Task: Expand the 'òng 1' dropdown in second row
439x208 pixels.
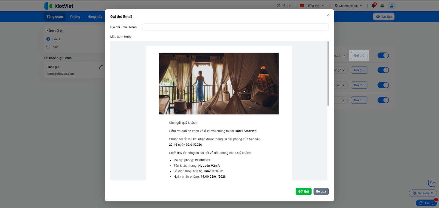Action: pos(340,70)
